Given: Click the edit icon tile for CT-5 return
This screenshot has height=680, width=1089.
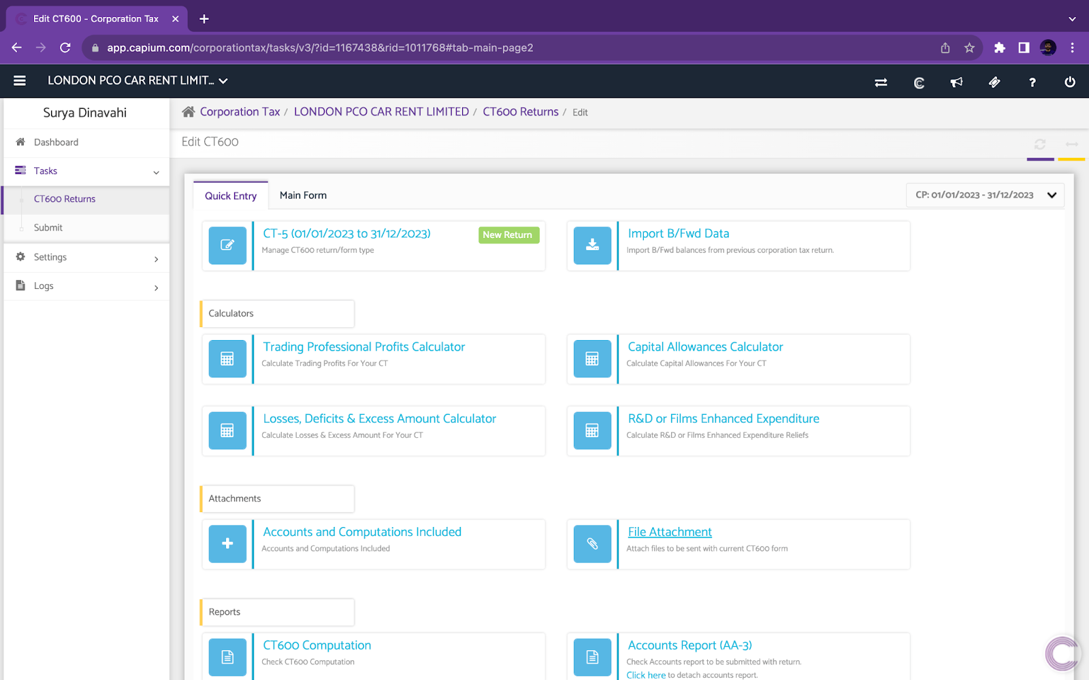Looking at the screenshot, I should click(x=227, y=245).
